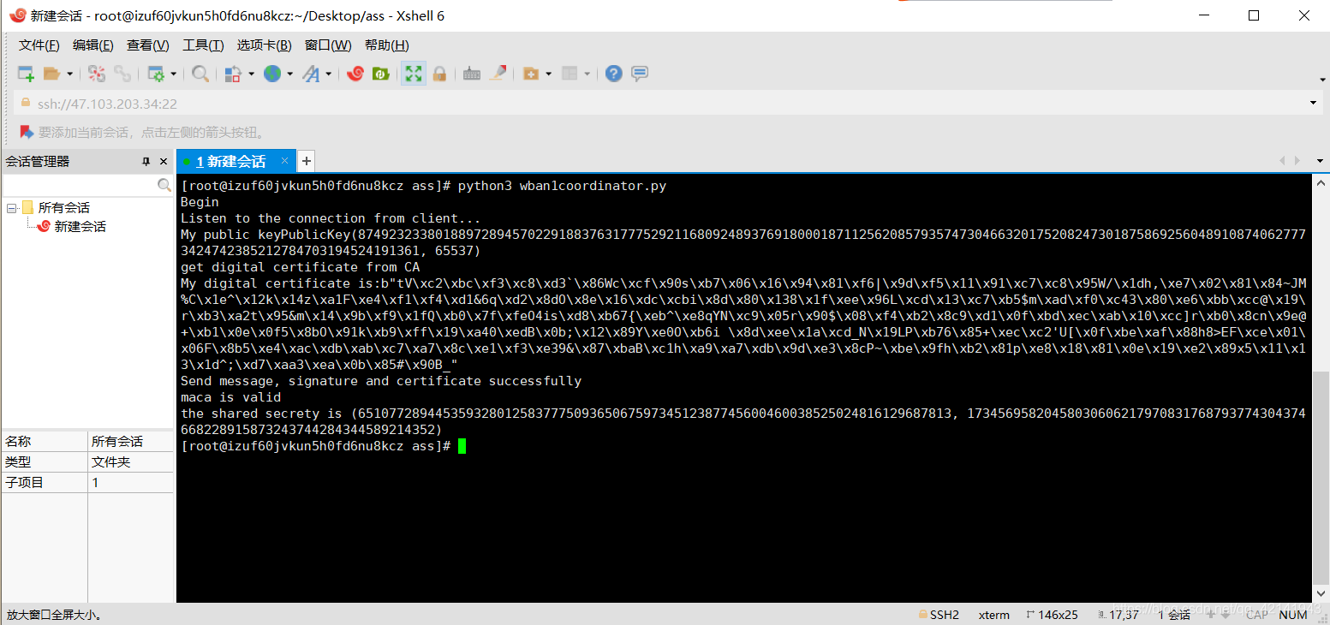Click the layout grid icon
This screenshot has height=625, width=1330.
click(x=570, y=74)
